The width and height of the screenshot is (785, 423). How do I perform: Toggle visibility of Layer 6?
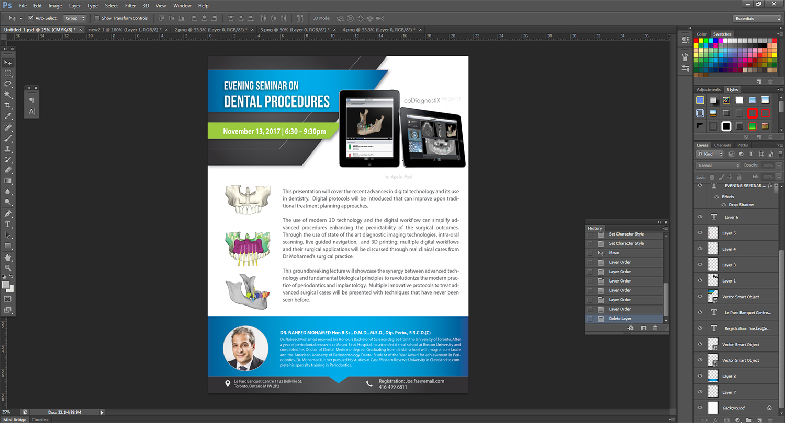(700, 217)
